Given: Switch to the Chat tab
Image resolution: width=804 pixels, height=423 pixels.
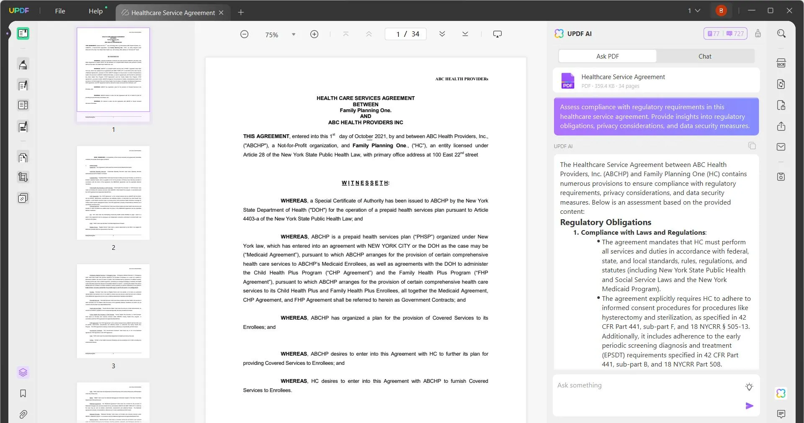Looking at the screenshot, I should click(x=705, y=56).
